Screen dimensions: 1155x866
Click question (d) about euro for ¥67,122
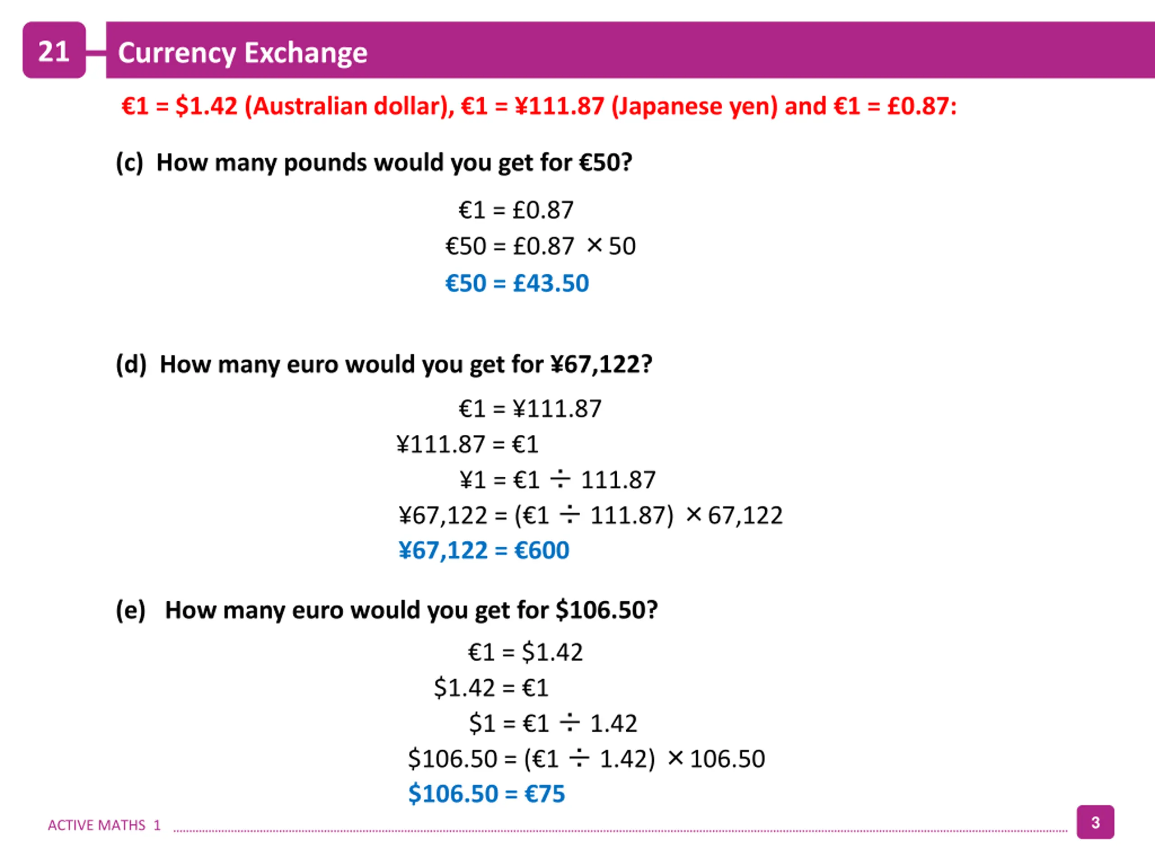tap(384, 365)
